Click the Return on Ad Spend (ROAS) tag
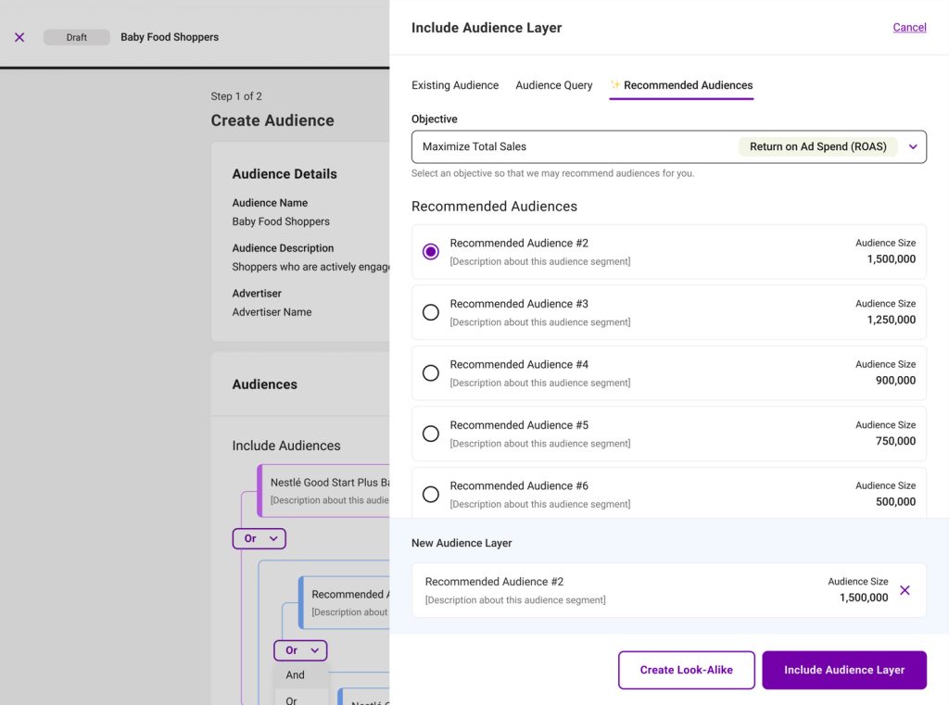This screenshot has width=949, height=705. (x=817, y=146)
